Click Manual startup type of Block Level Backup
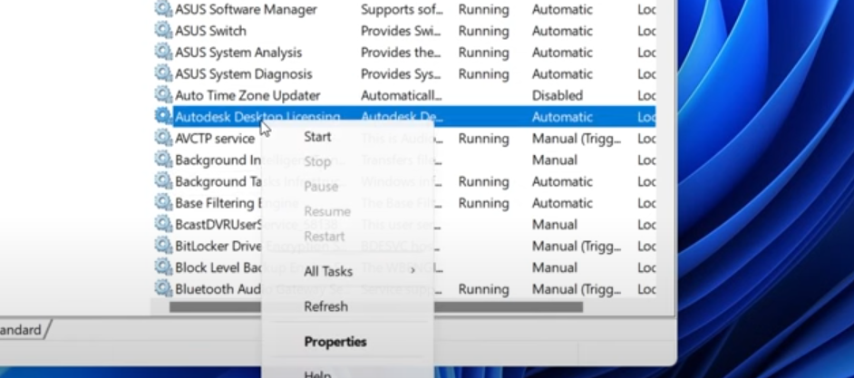854x378 pixels. coord(555,267)
